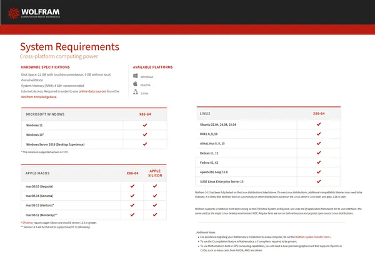Click X86-64 header in Apple macOS table
This screenshot has width=375, height=262.
pyautogui.click(x=132, y=173)
